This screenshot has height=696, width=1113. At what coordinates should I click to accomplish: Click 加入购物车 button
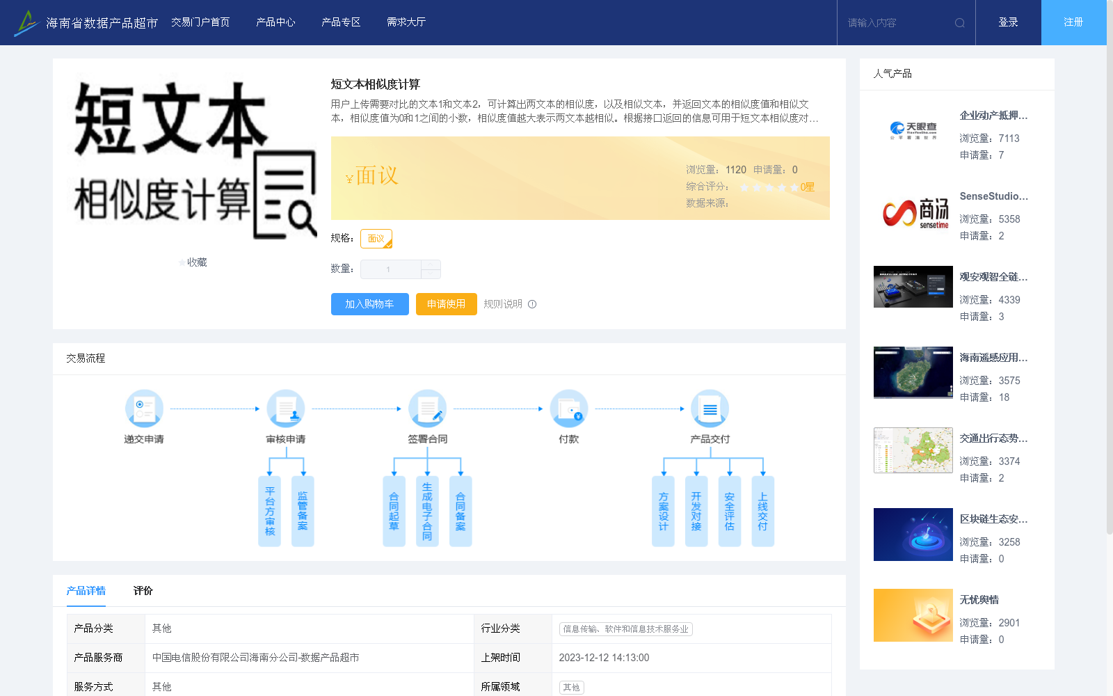coord(370,304)
